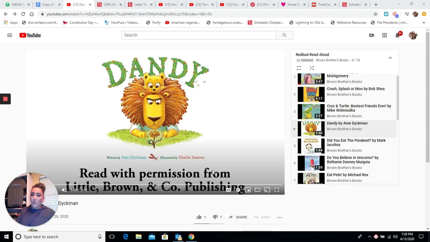Open Task View on the taskbar
Screen dimensions: 430x242
pos(112,237)
